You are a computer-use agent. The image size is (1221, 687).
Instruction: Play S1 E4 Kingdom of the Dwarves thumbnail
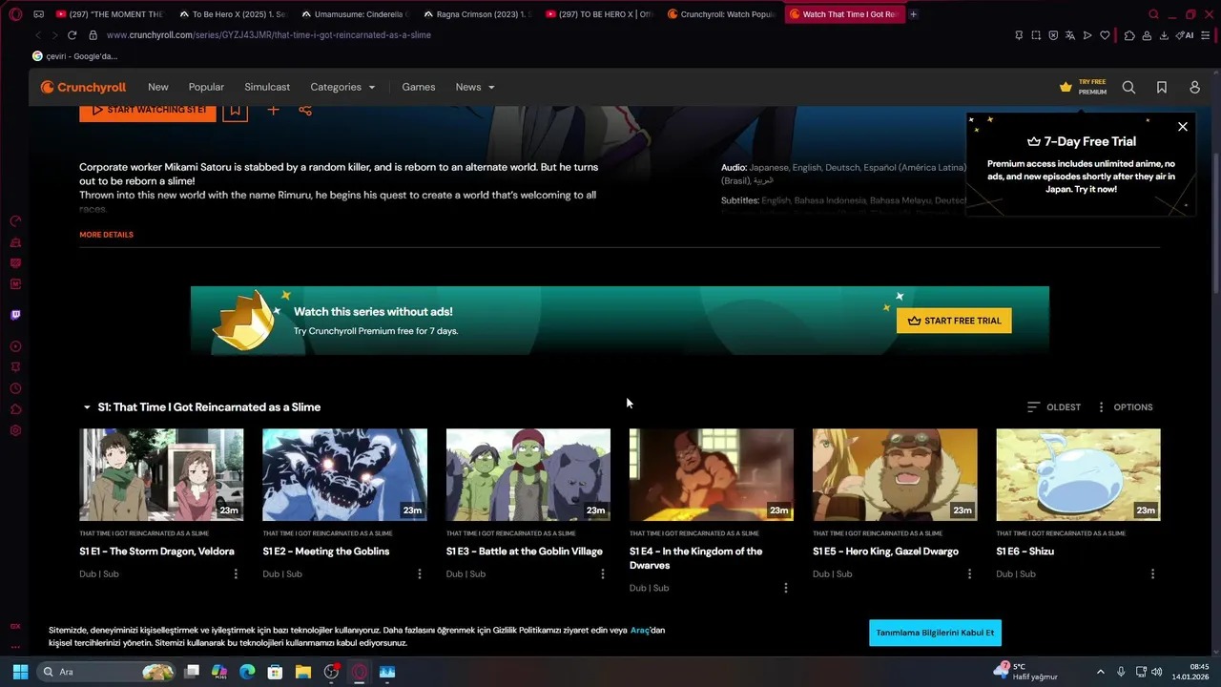pos(712,474)
